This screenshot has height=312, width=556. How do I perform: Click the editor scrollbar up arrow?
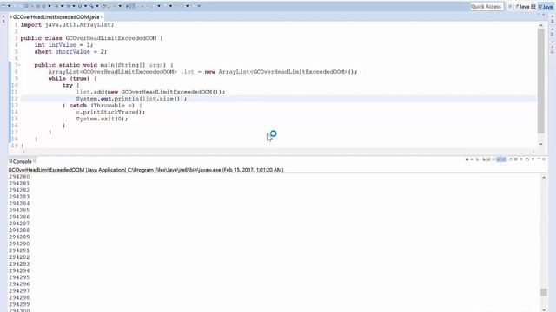pos(540,25)
